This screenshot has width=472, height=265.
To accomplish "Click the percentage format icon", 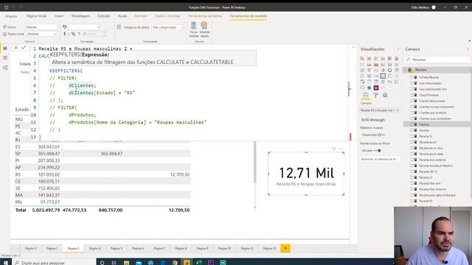I will pyautogui.click(x=73, y=34).
